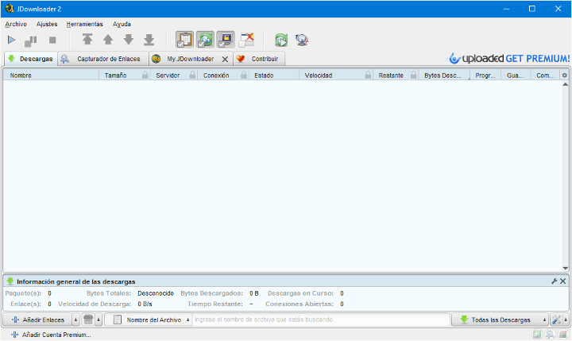The width and height of the screenshot is (572, 341).
Task: Pause downloads using the pause icon
Action: (x=31, y=41)
